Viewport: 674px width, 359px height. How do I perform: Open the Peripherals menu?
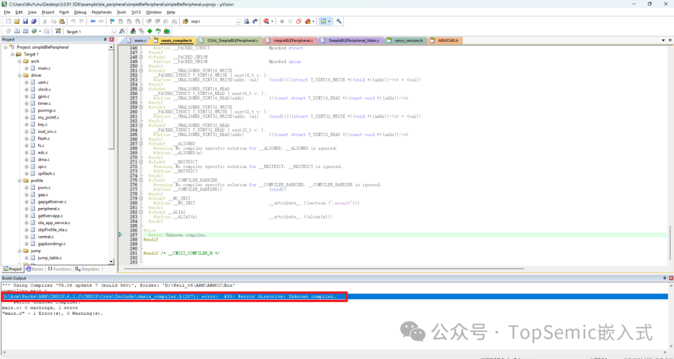click(102, 12)
